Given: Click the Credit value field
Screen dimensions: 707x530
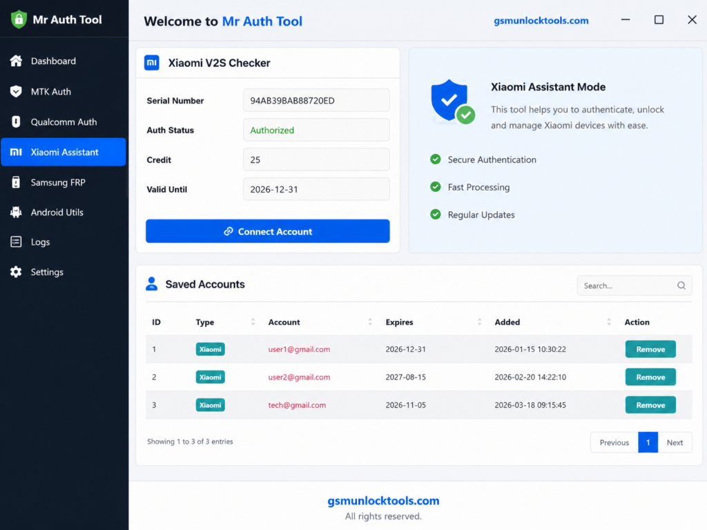Looking at the screenshot, I should click(316, 159).
